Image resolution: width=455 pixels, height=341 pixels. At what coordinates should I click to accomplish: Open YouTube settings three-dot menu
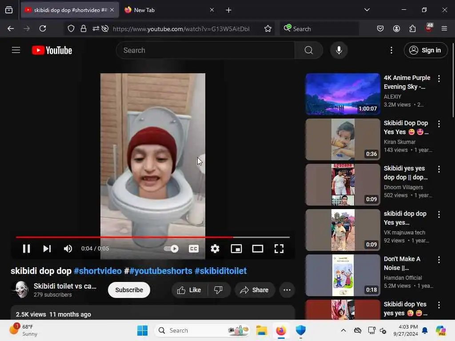(x=391, y=50)
